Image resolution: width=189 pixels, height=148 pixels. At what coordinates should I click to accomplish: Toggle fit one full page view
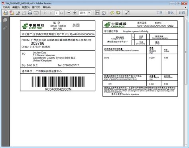(x=104, y=13)
